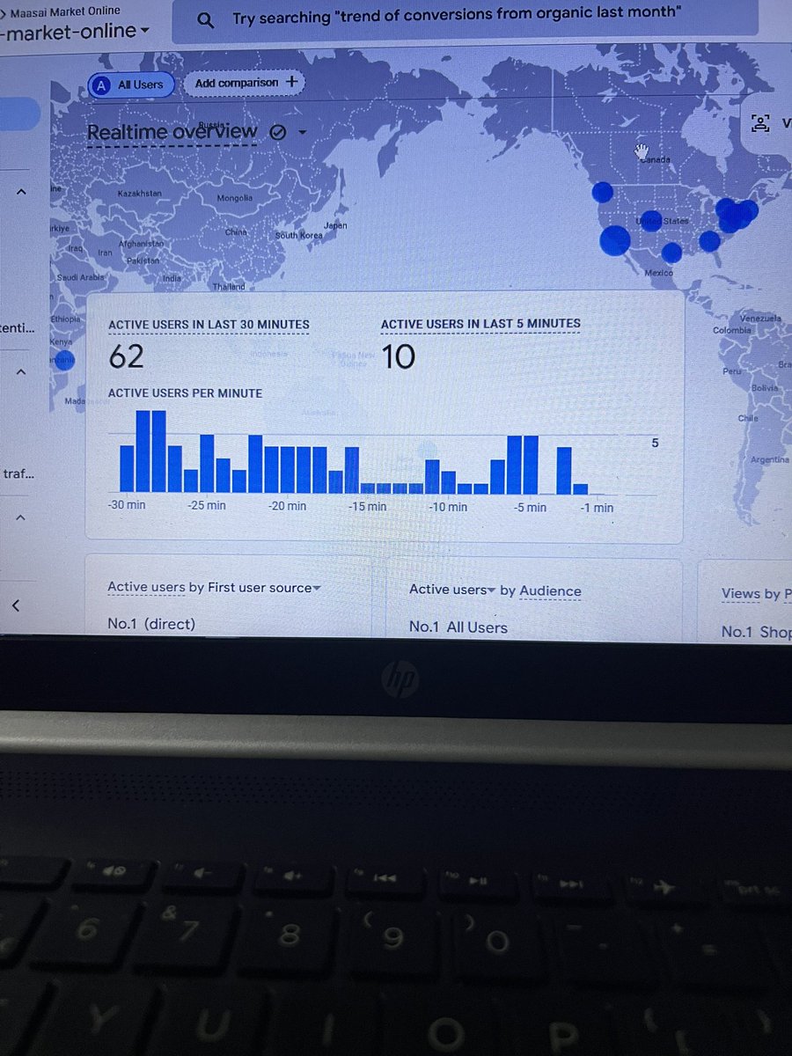Click the Kazakhstan label on the map
Viewport: 792px width, 1056px height.
click(x=139, y=194)
